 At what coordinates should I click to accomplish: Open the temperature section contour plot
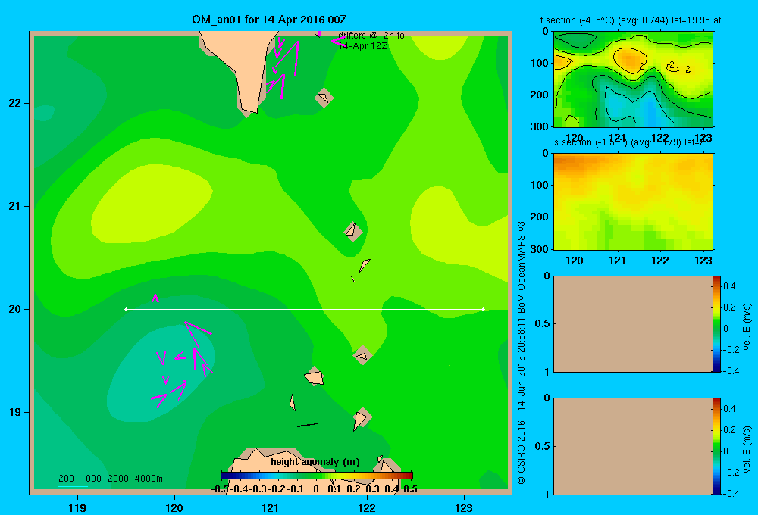[633, 79]
